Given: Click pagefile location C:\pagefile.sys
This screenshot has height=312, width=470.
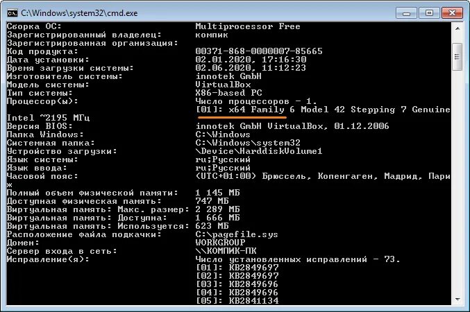Looking at the screenshot, I should [237, 234].
